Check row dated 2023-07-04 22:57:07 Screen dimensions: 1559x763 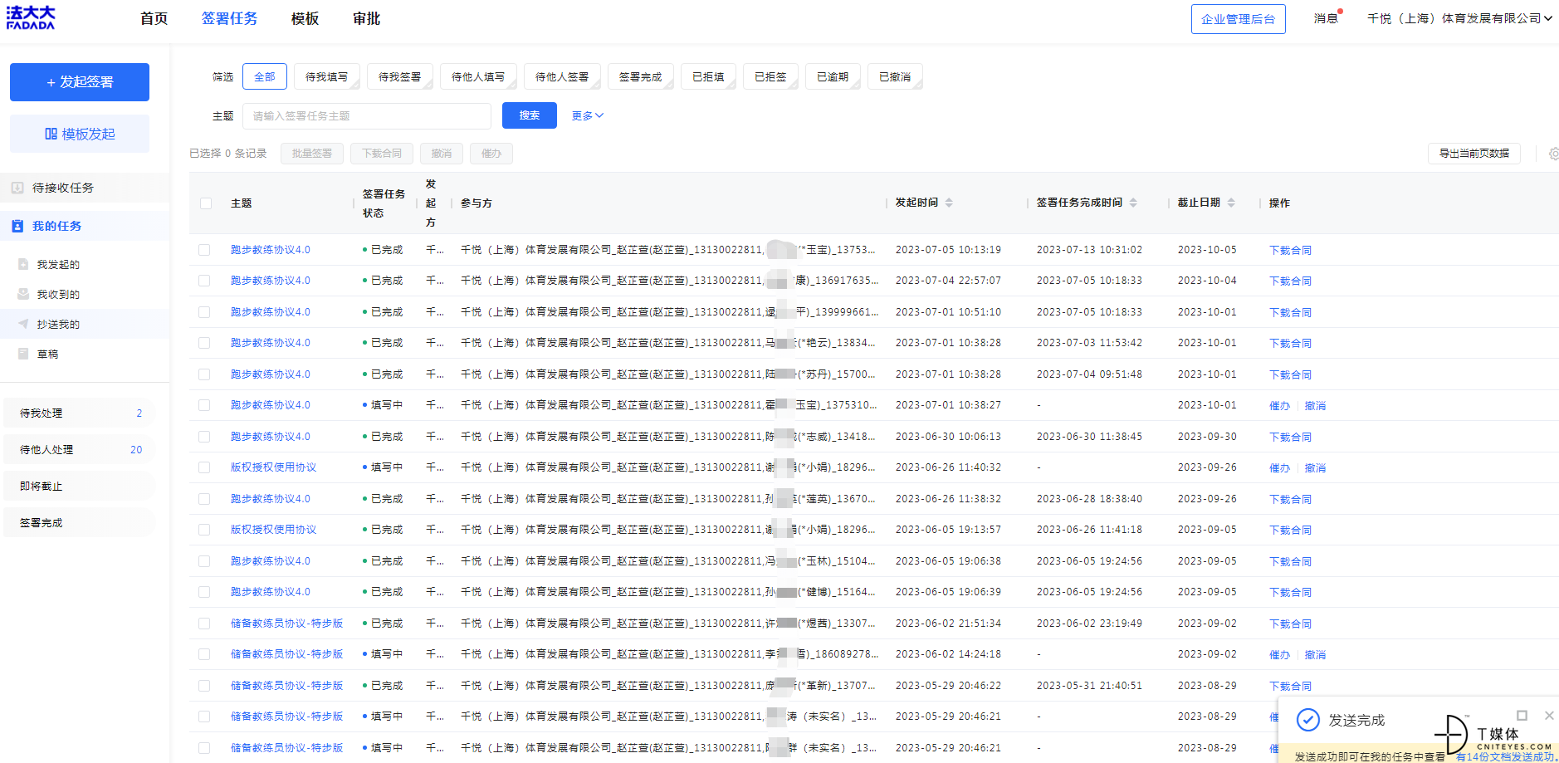[204, 281]
